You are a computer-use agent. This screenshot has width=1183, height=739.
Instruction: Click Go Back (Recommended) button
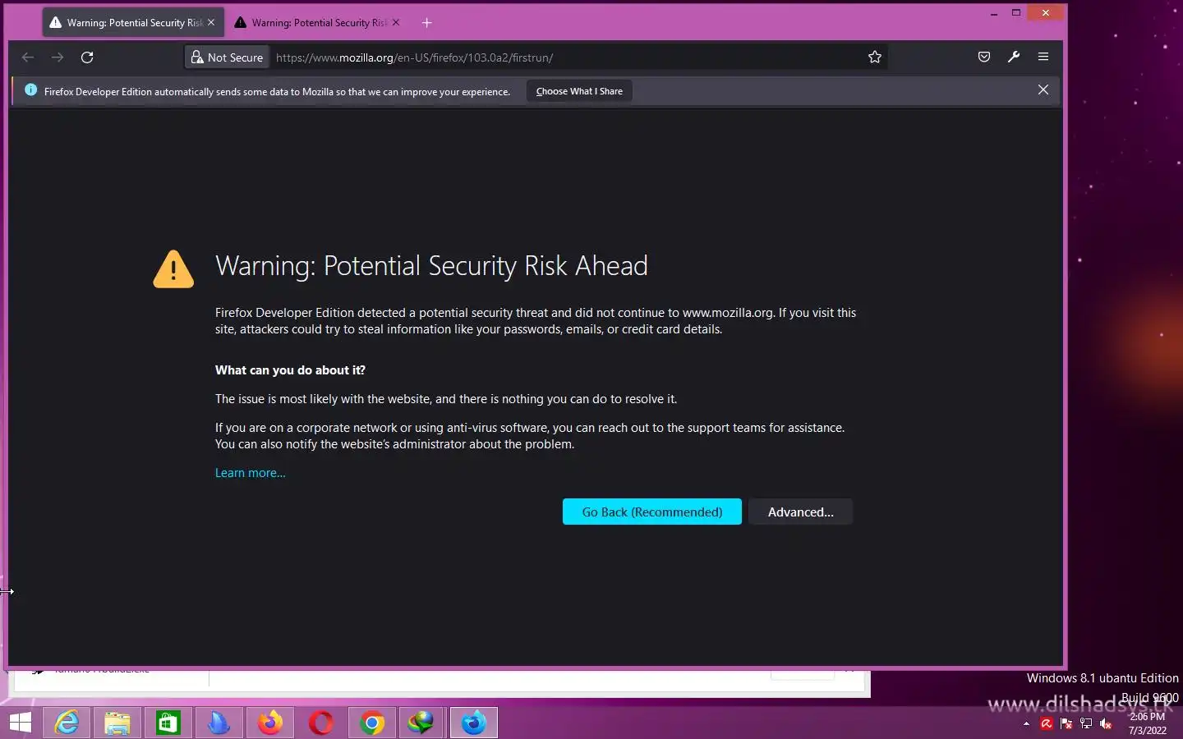click(652, 512)
